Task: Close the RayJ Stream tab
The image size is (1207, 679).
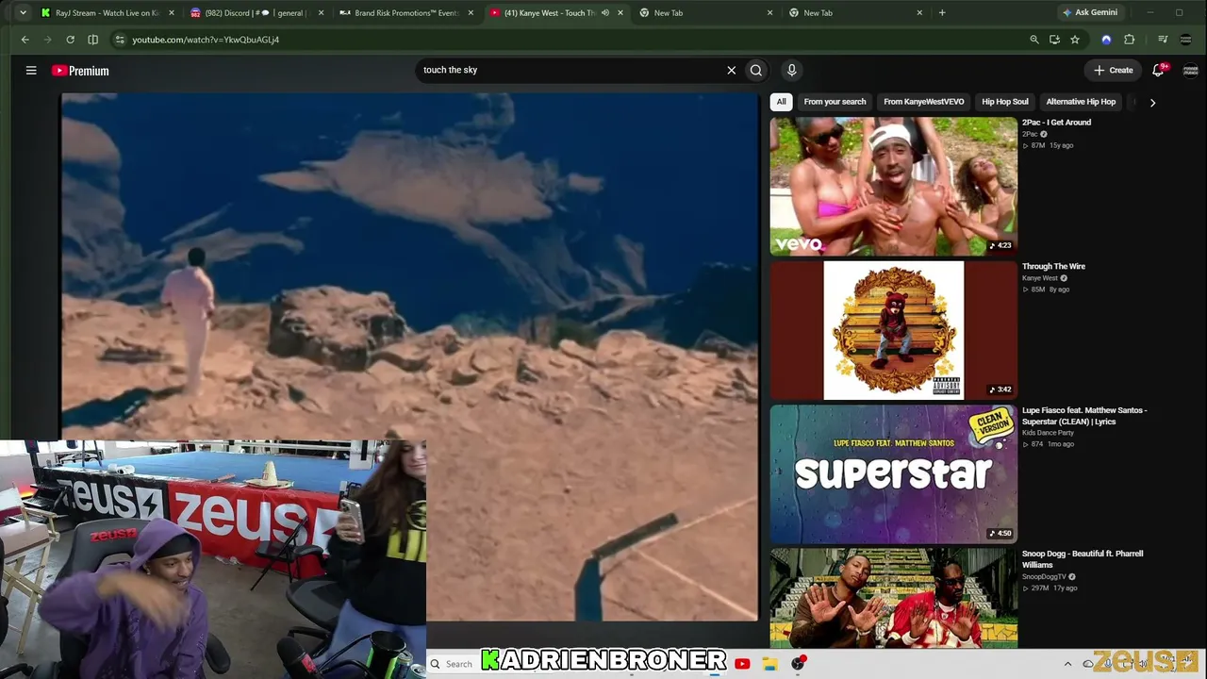Action: [172, 13]
